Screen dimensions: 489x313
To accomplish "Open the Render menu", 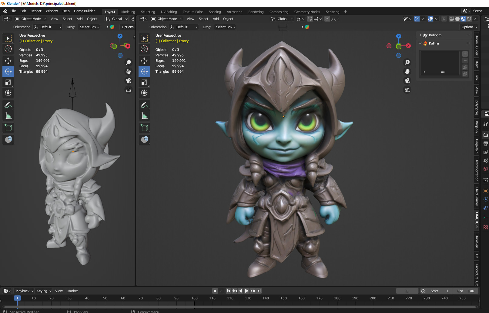I will [36, 11].
